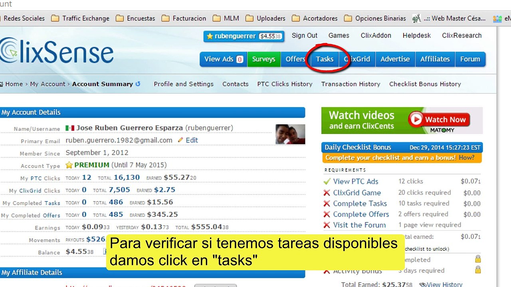Screen dimensions: 511x287
Task: Open ClixGrid Game in the checklist
Action: tap(357, 193)
